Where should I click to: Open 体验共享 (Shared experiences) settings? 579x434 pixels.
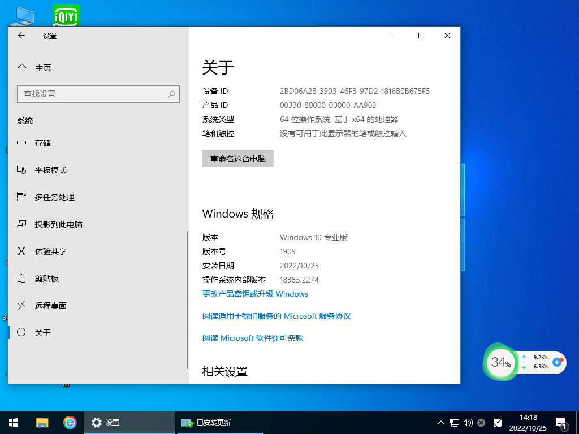tap(50, 251)
